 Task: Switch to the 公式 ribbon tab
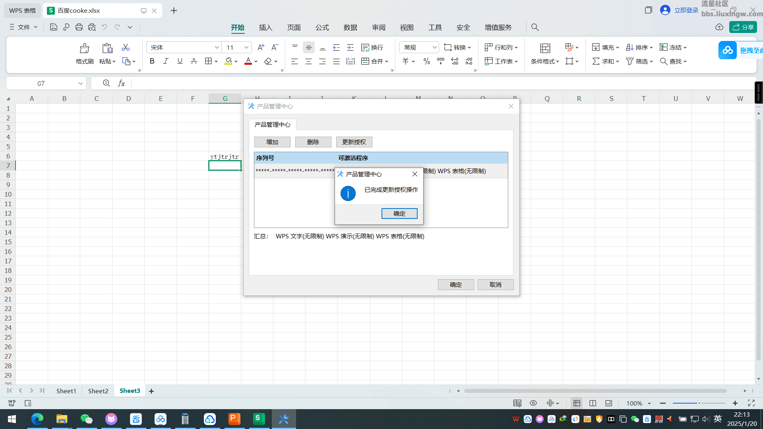[322, 27]
